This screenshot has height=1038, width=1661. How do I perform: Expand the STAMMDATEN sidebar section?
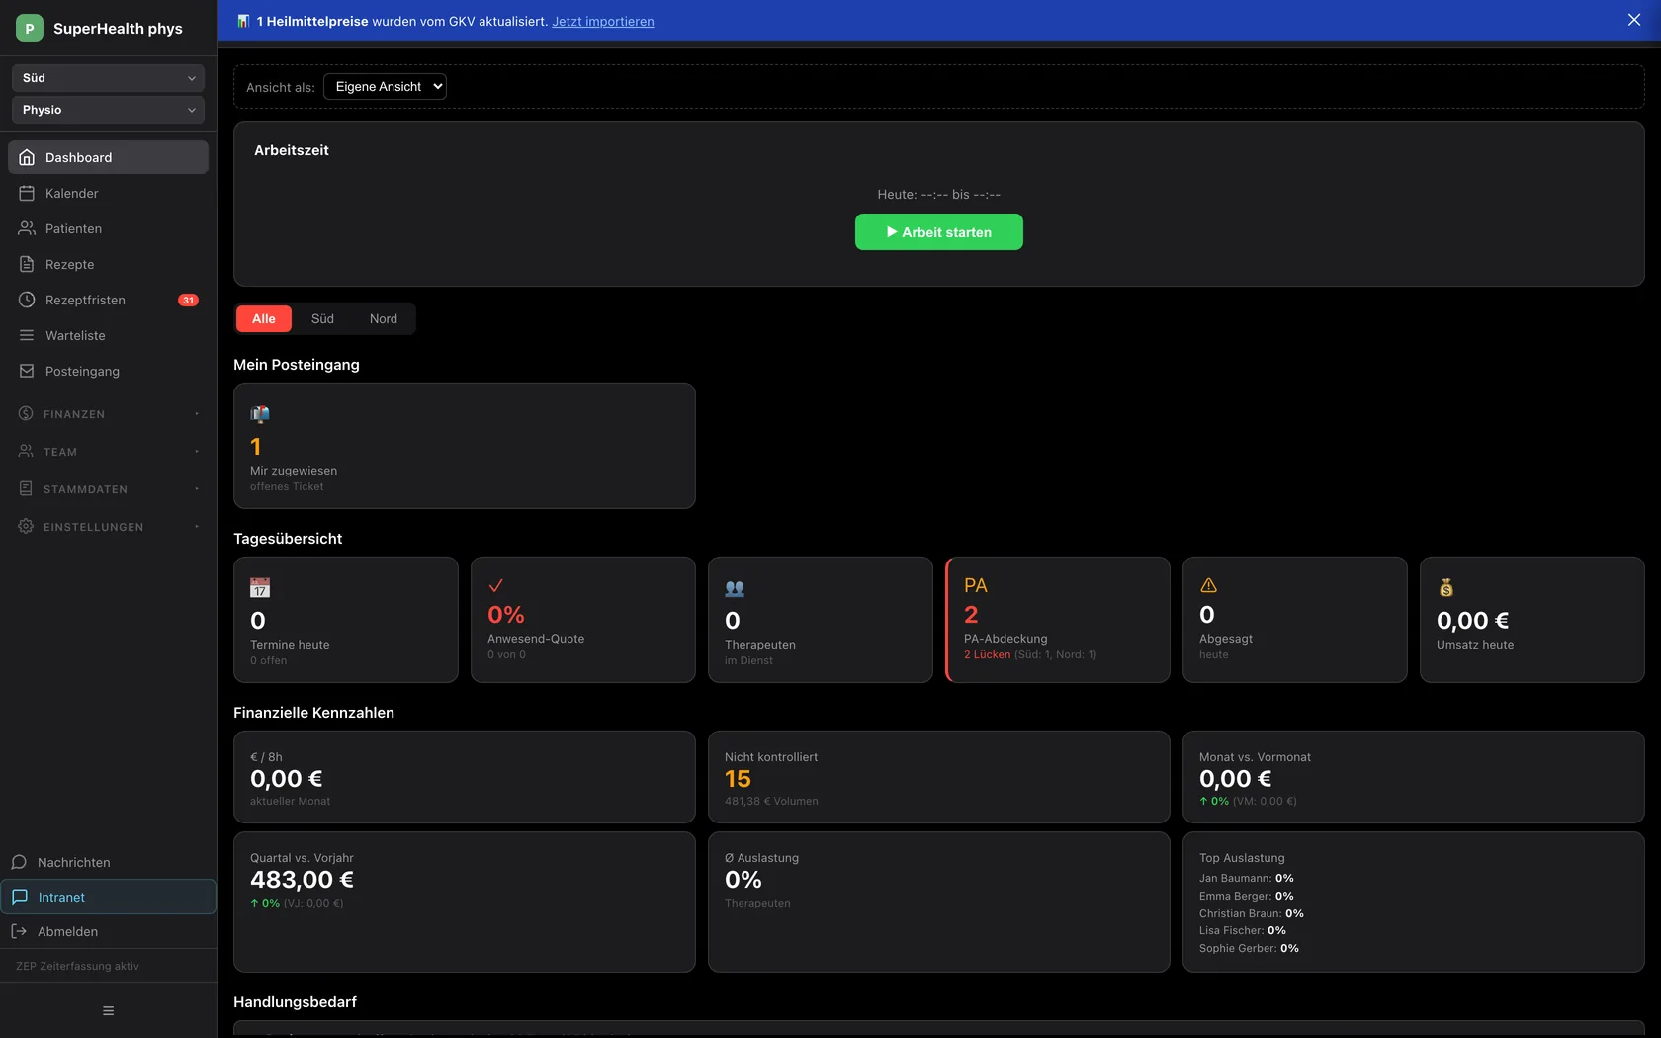pyautogui.click(x=108, y=488)
